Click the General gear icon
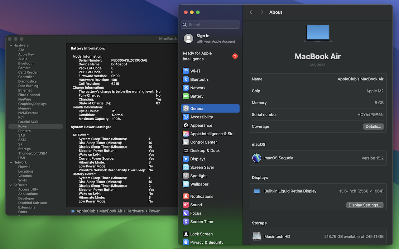 click(186, 108)
